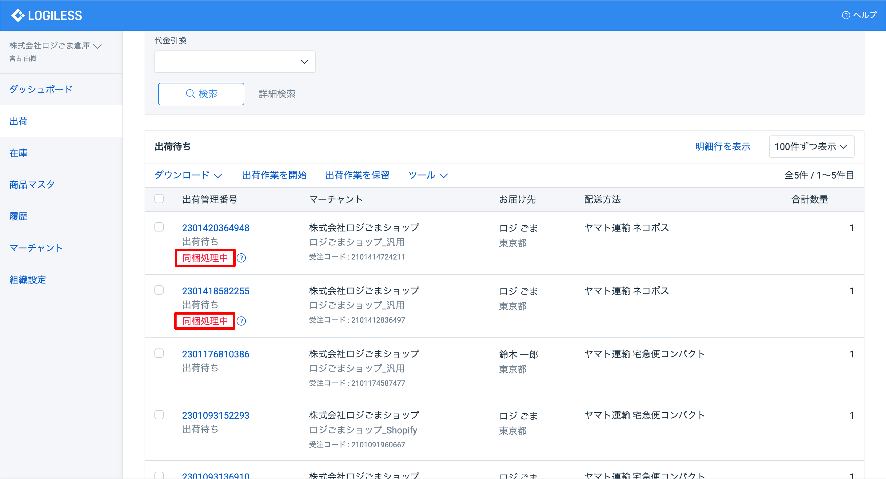Click recipient 鈴木 一郎
Image resolution: width=886 pixels, height=479 pixels.
(519, 354)
